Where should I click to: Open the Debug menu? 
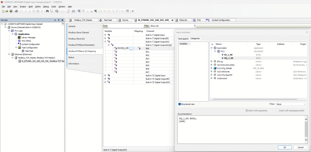point(46,7)
